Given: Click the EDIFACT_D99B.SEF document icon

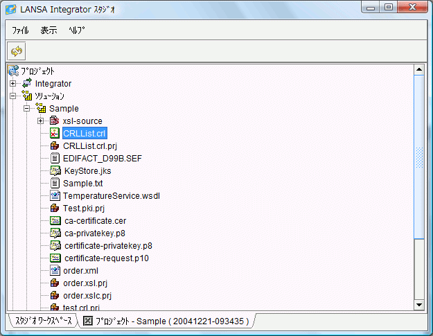Looking at the screenshot, I should point(55,158).
